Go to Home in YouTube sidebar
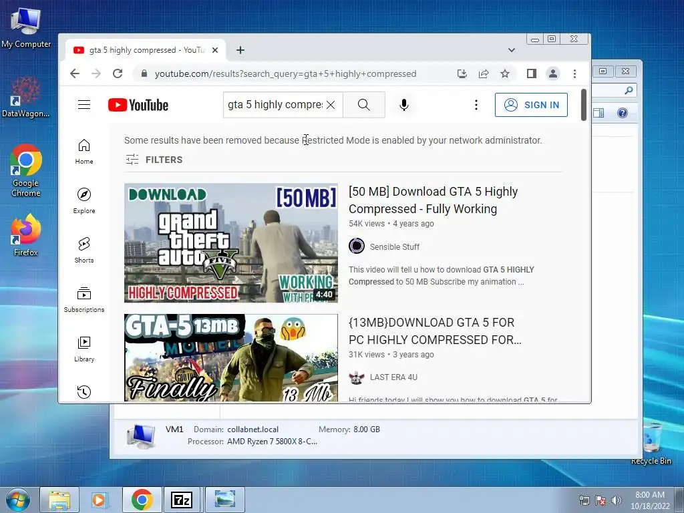 [83, 152]
